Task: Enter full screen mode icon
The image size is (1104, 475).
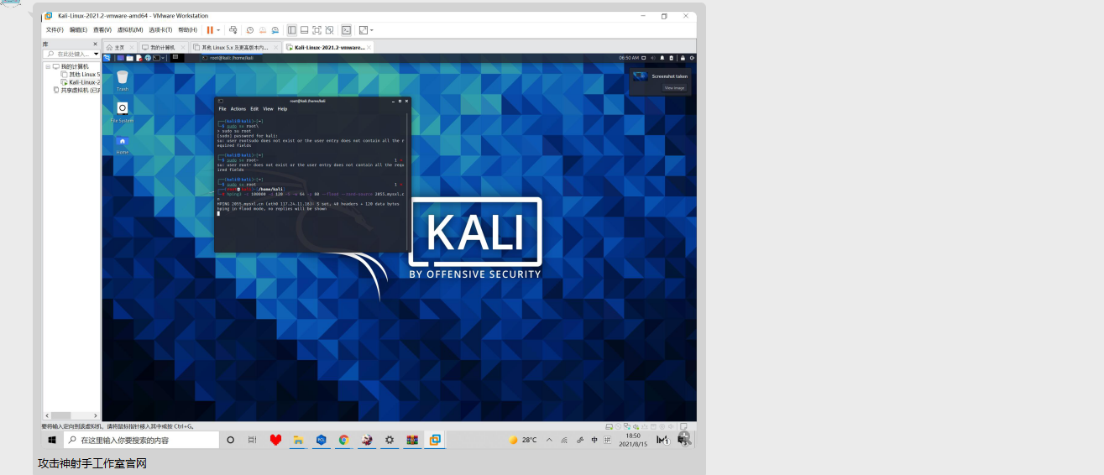Action: (317, 30)
